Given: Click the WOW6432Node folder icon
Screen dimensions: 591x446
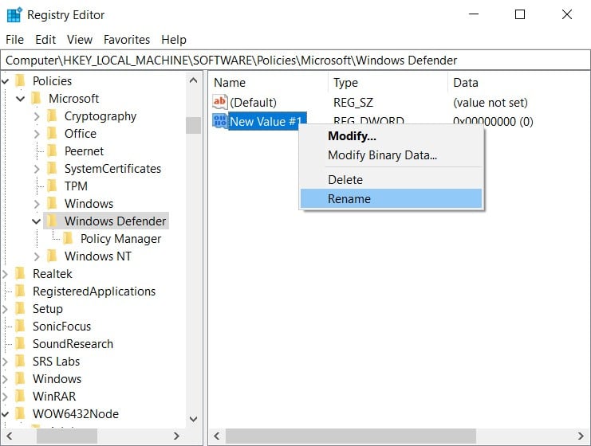Looking at the screenshot, I should pyautogui.click(x=21, y=413).
